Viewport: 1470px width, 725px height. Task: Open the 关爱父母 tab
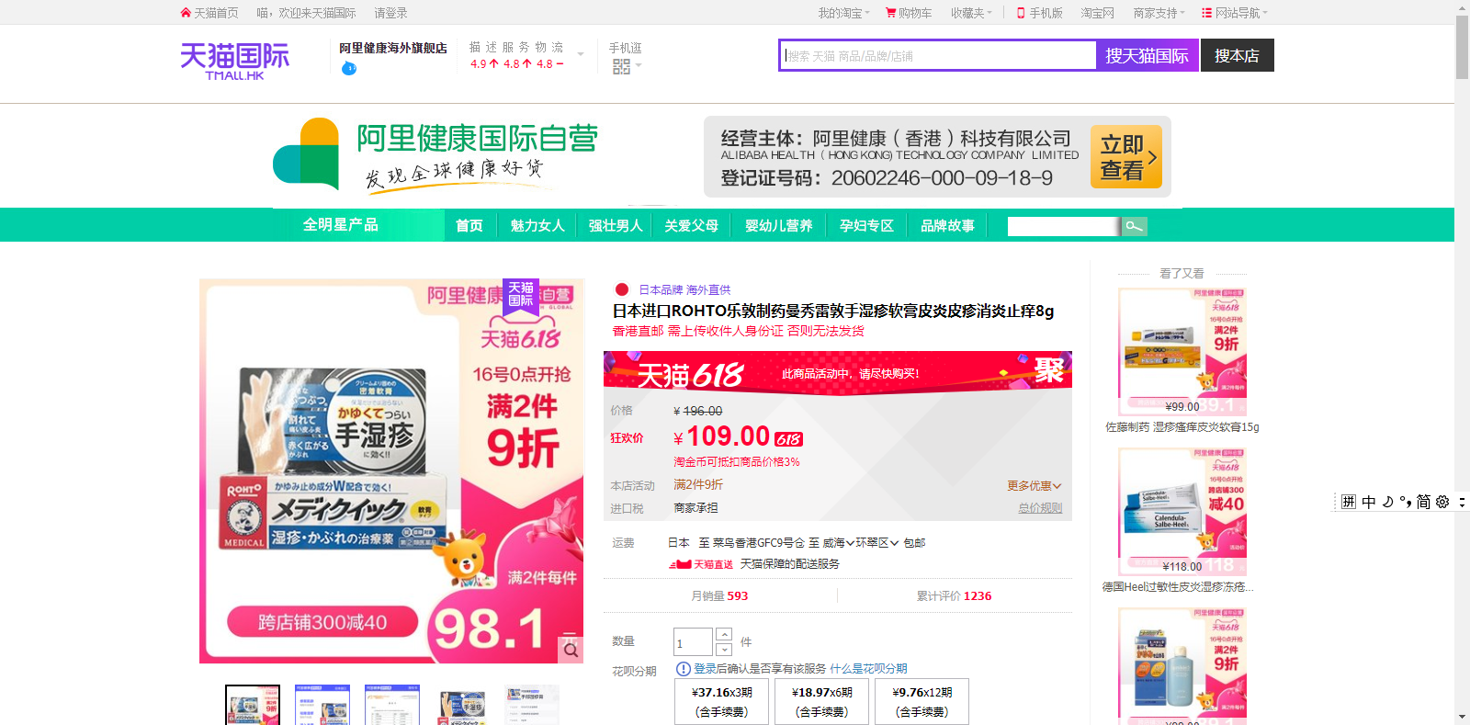point(692,225)
